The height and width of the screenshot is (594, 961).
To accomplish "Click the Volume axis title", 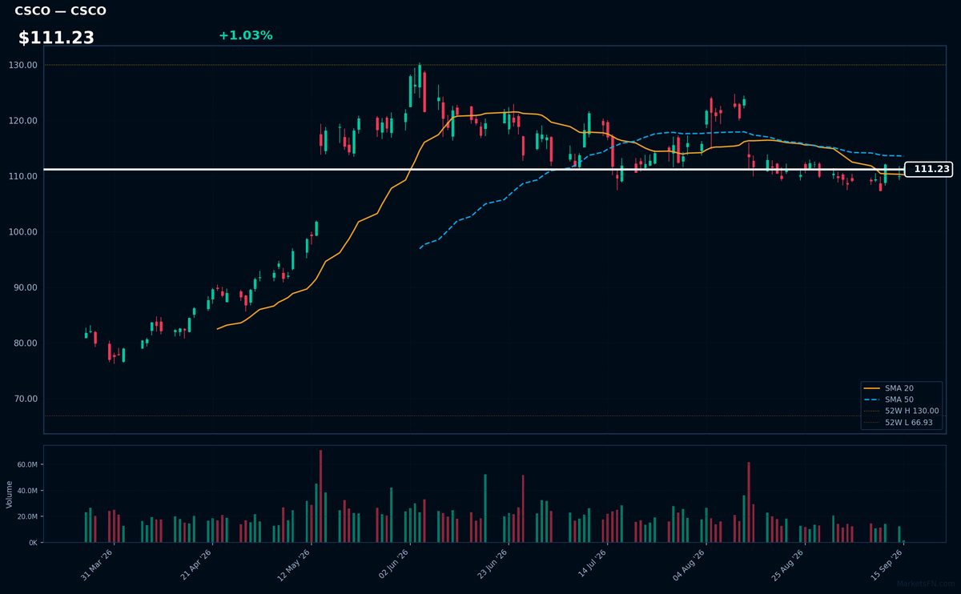I will 9,494.
